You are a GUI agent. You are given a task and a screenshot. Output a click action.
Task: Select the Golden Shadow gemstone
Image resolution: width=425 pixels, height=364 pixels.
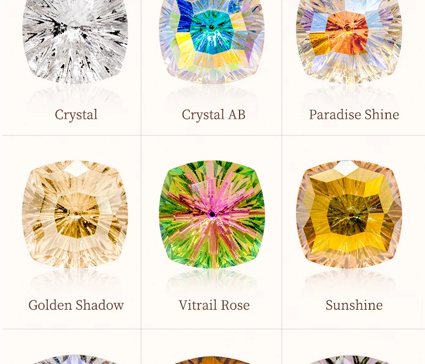pyautogui.click(x=75, y=214)
